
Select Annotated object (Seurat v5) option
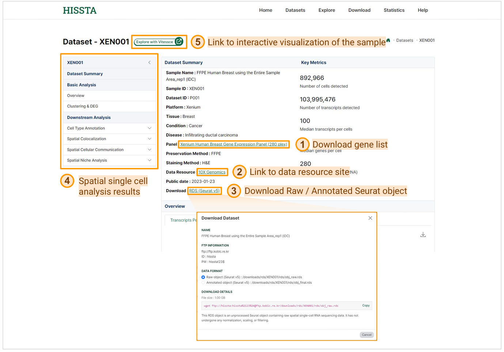tap(203, 283)
